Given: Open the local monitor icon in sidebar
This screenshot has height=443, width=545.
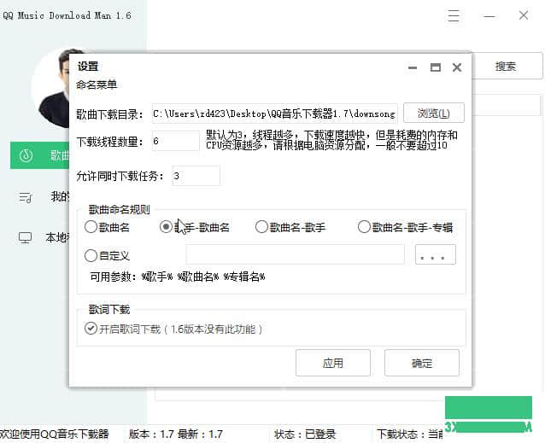Looking at the screenshot, I should (x=25, y=238).
